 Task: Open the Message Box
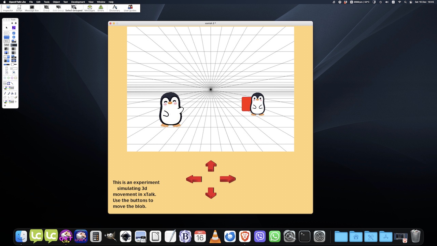32,8
